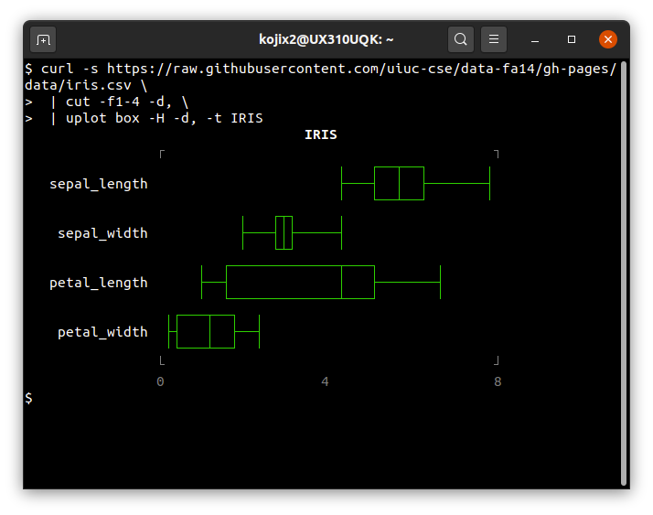Maximize the terminal window
This screenshot has width=653, height=515.
point(572,39)
